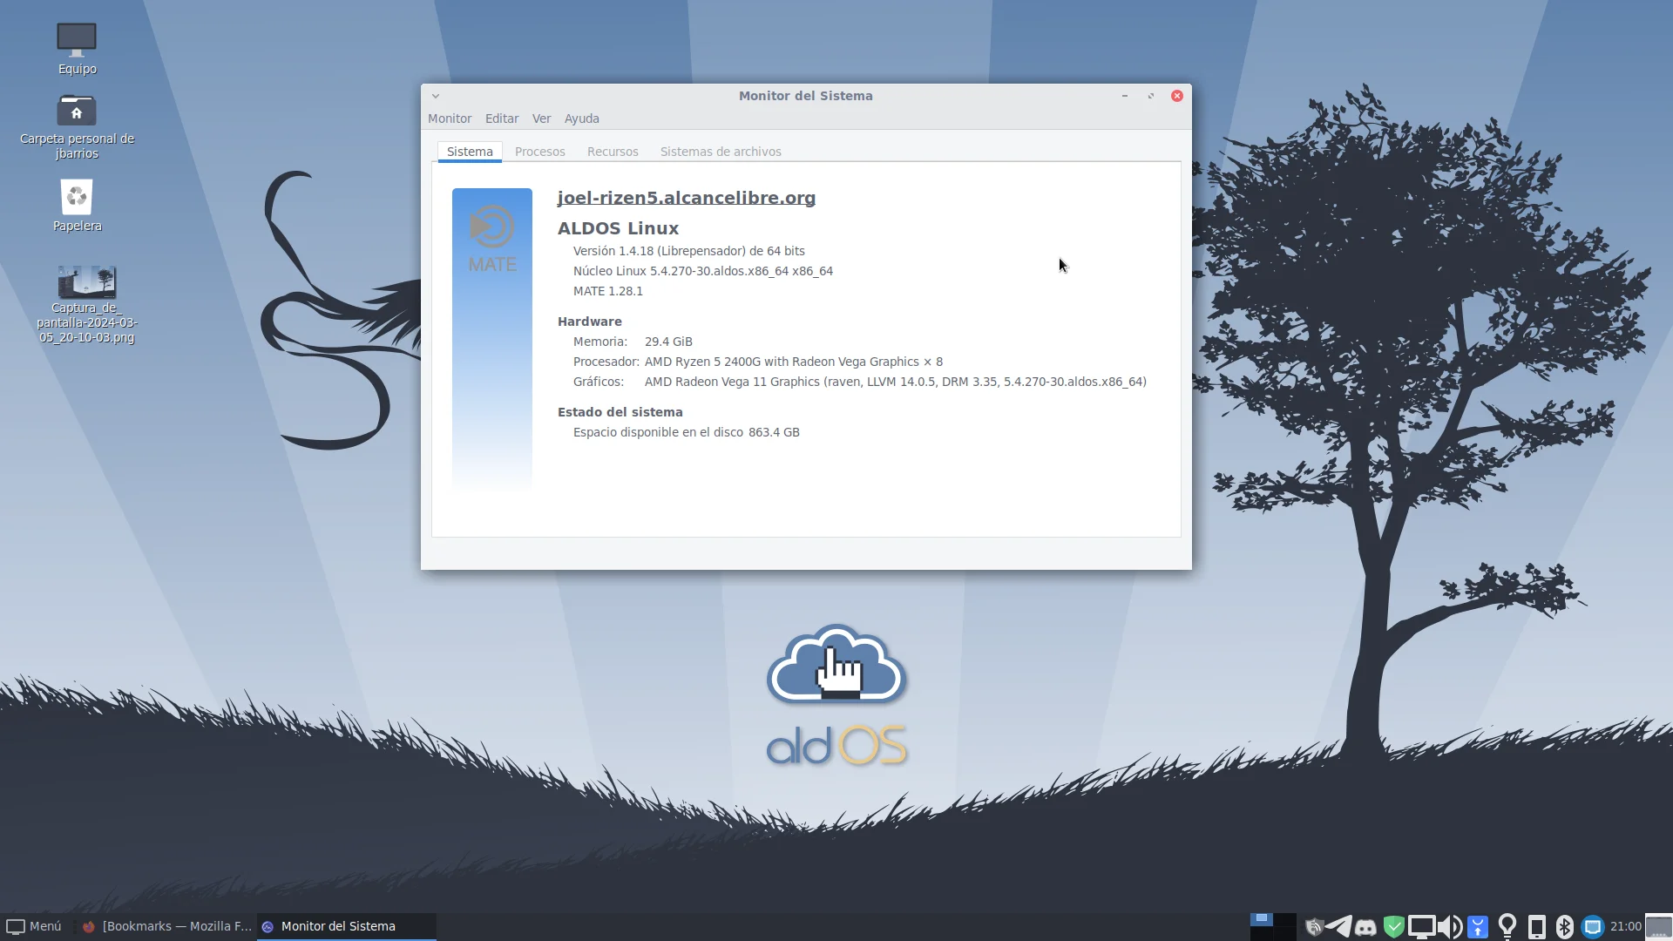Switch to the Recursos tab

[x=613, y=152]
